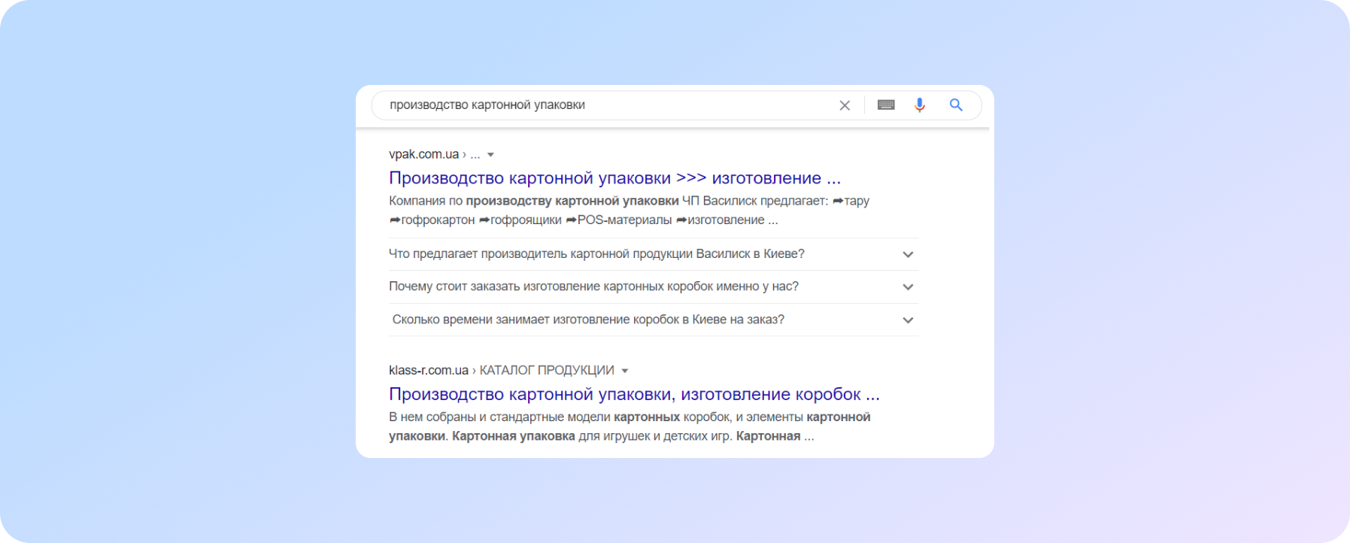Viewport: 1350px width, 543px height.
Task: Click the klass-r.com.ua URL text
Action: 428,370
